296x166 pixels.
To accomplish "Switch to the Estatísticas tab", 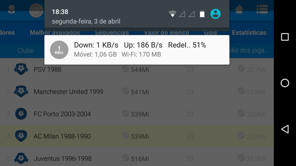I will [x=249, y=33].
